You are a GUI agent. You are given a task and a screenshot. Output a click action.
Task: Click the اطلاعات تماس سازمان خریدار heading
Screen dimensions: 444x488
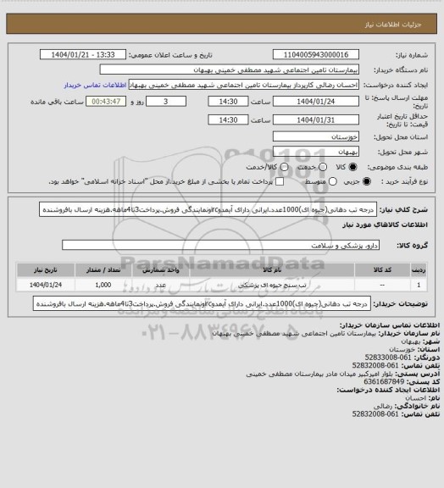pos(389,325)
